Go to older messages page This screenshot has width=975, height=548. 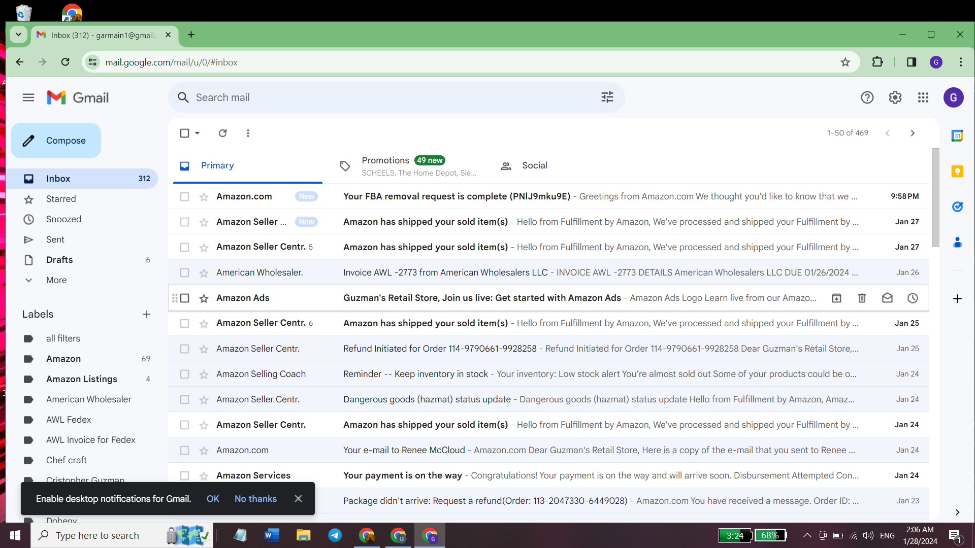tap(913, 133)
